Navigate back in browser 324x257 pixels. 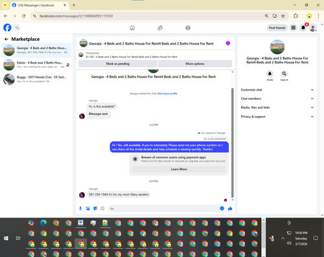[x=6, y=16]
